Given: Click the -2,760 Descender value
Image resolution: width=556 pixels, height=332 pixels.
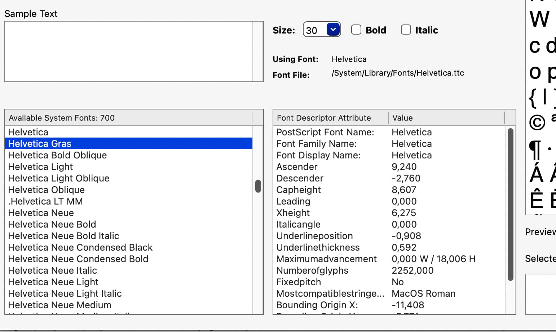Looking at the screenshot, I should coord(406,178).
